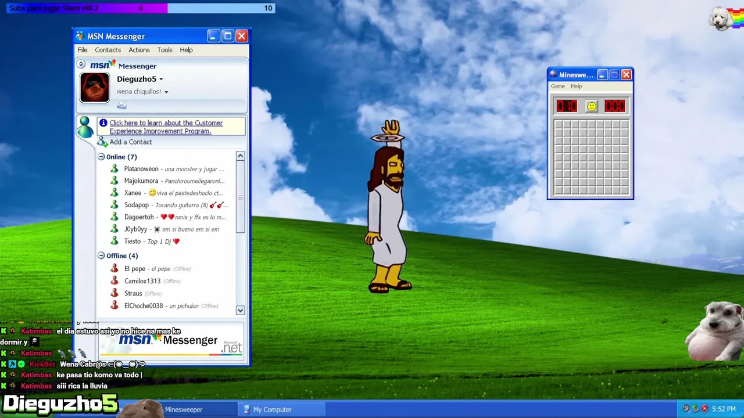Click Tiesto's online status icon

(x=115, y=241)
